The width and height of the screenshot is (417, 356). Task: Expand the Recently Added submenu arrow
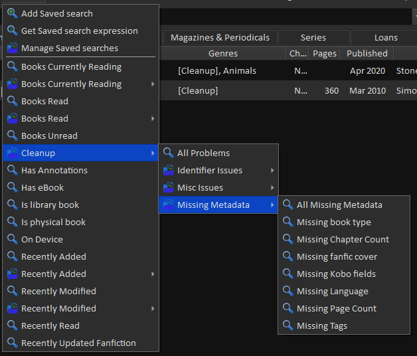(153, 274)
